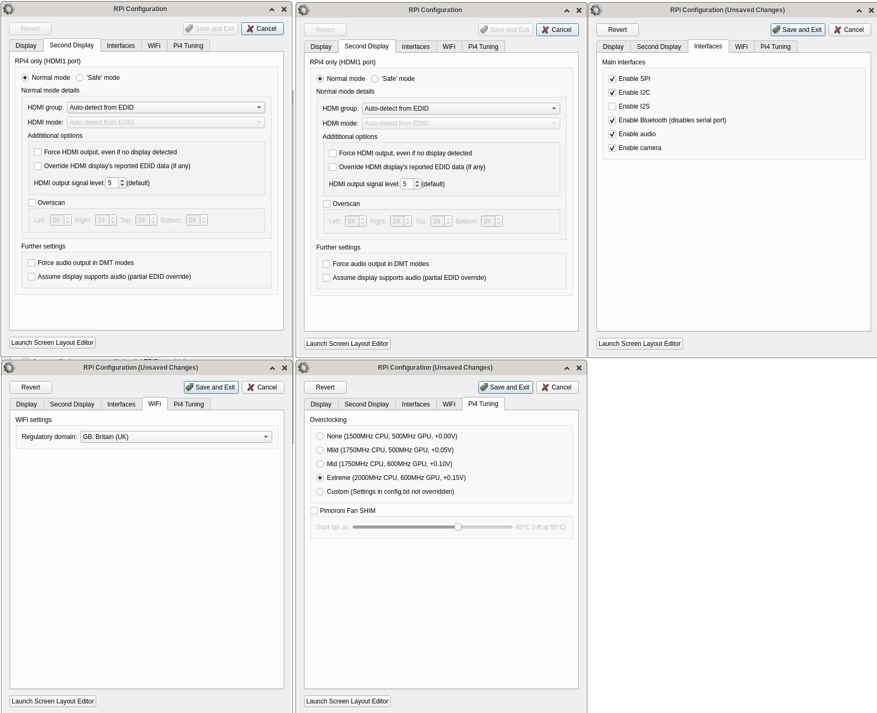The width and height of the screenshot is (877, 713).
Task: Click the Save and Exit icon in the Pi4 Tuning window
Action: (484, 387)
